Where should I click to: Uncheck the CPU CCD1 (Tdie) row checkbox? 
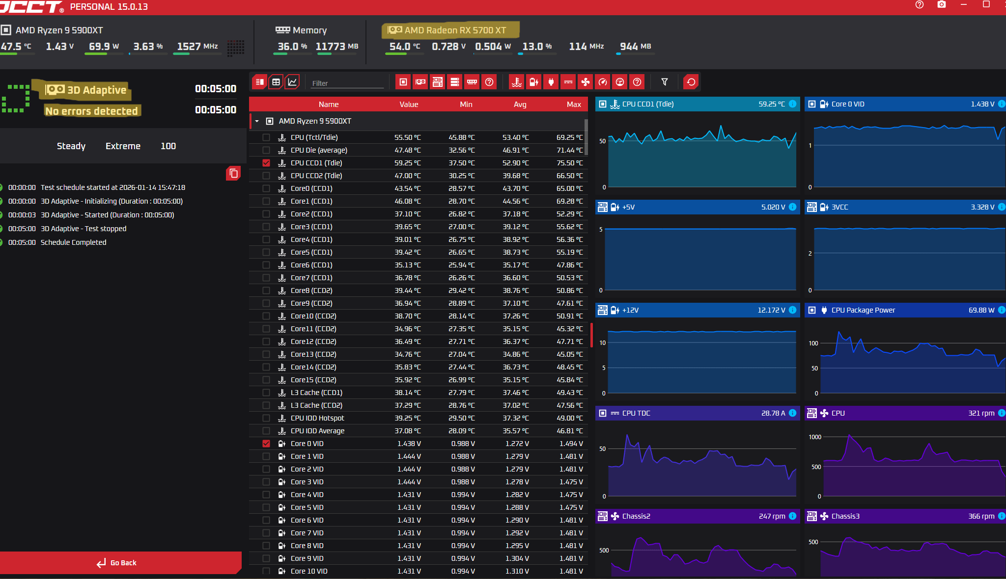pos(266,163)
